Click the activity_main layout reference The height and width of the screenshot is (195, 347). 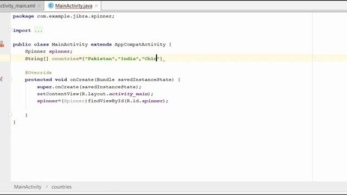click(128, 94)
